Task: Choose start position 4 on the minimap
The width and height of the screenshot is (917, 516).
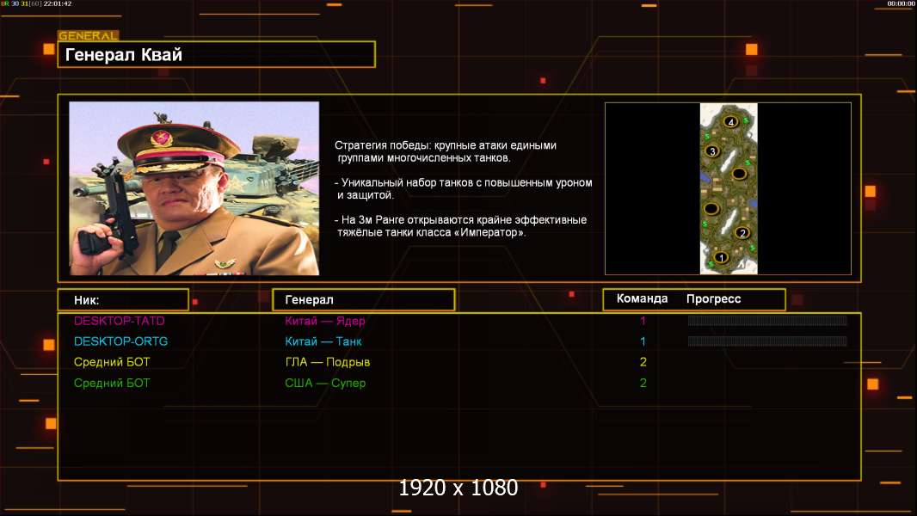Action: coord(731,122)
